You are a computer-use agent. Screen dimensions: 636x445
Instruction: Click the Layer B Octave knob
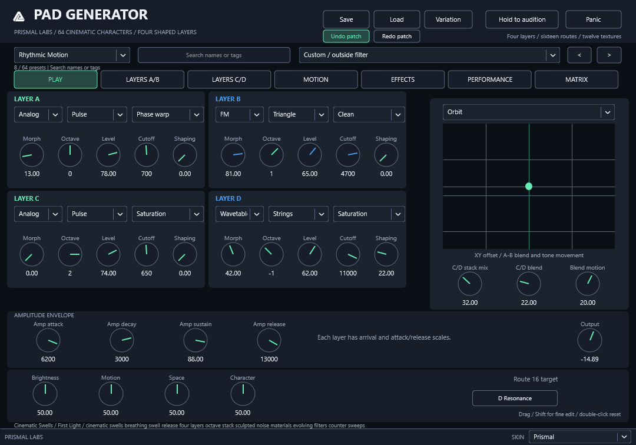tap(271, 155)
